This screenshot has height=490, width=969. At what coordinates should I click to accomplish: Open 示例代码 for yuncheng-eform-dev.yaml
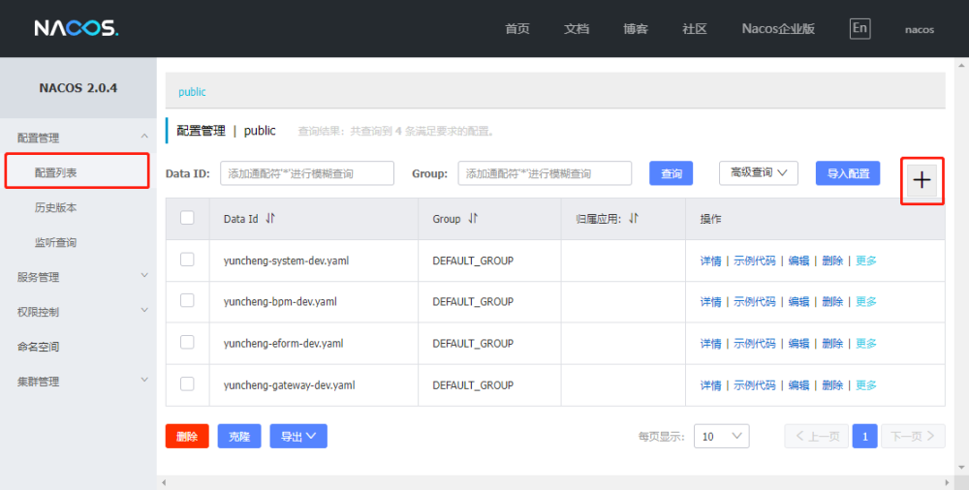click(x=755, y=344)
